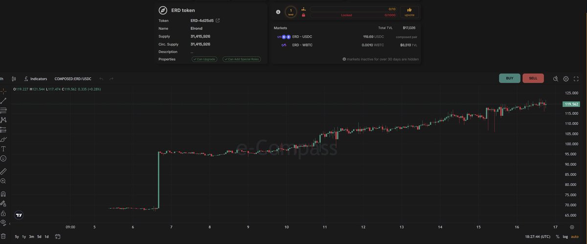Select the ERD - WBTC market row

(346, 45)
